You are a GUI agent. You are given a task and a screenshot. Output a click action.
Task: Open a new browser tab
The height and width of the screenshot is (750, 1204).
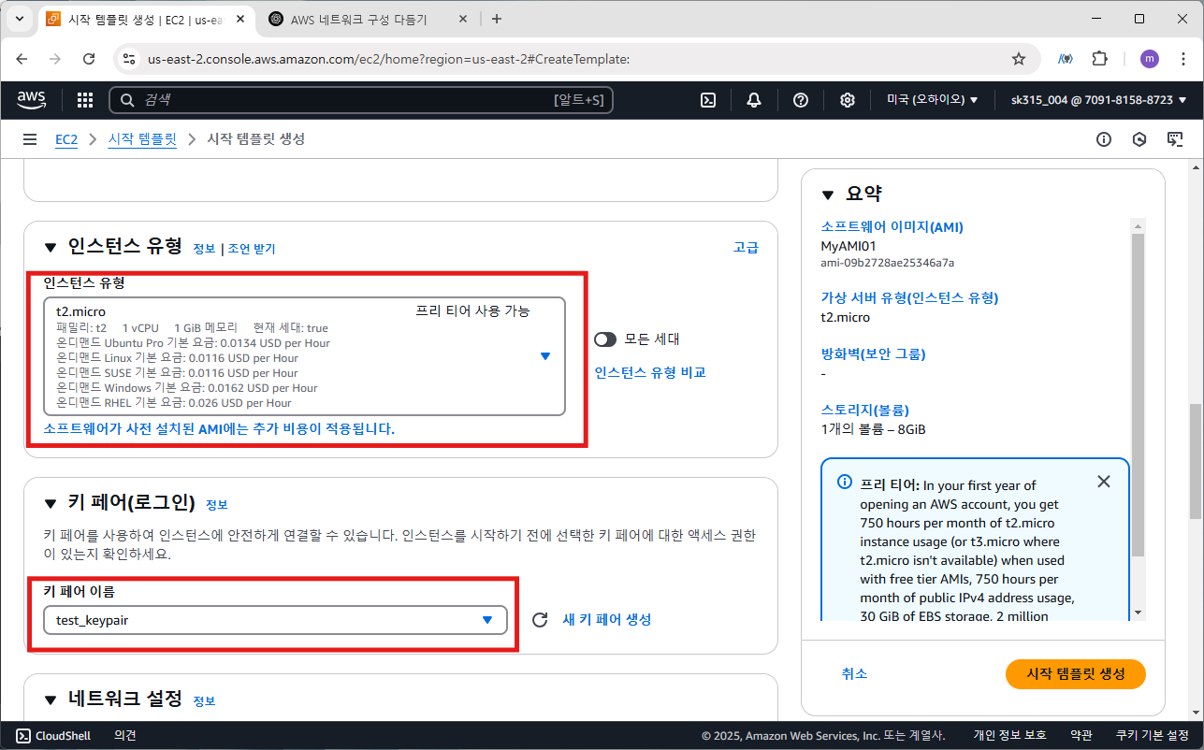pyautogui.click(x=497, y=19)
